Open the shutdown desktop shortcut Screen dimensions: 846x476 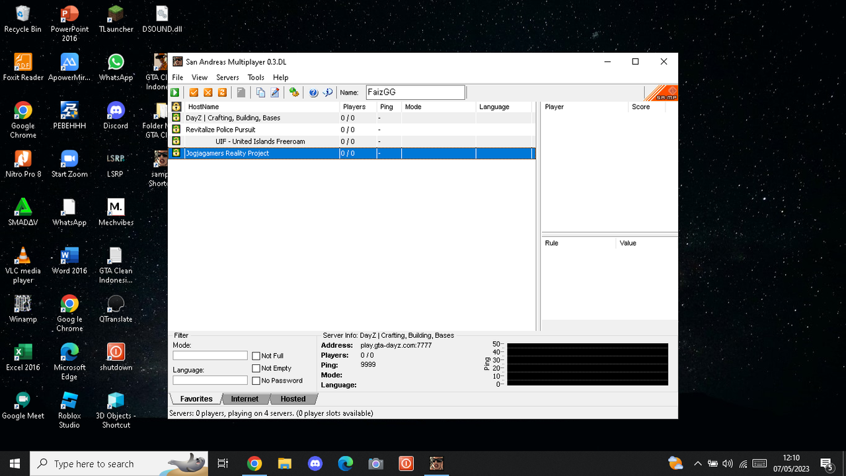(x=116, y=356)
